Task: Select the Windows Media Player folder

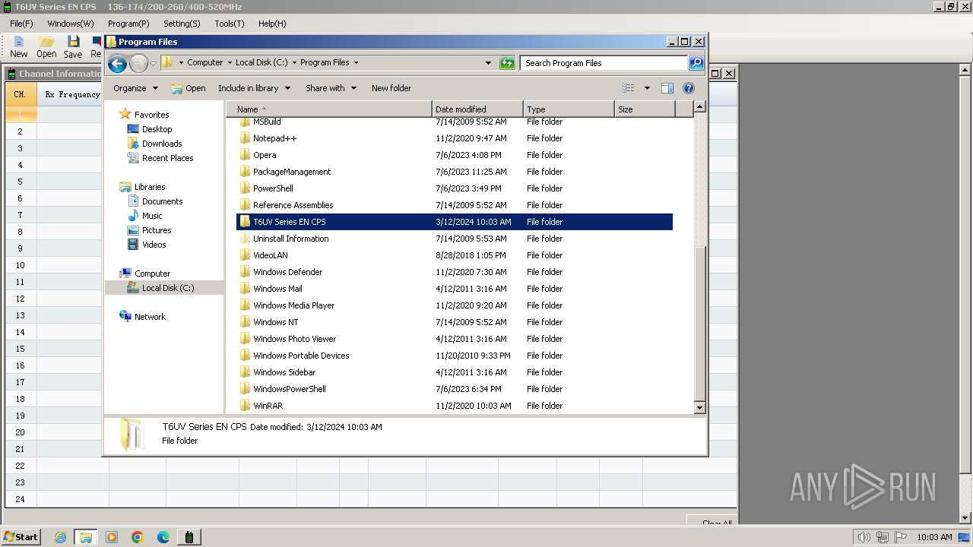Action: click(455, 305)
